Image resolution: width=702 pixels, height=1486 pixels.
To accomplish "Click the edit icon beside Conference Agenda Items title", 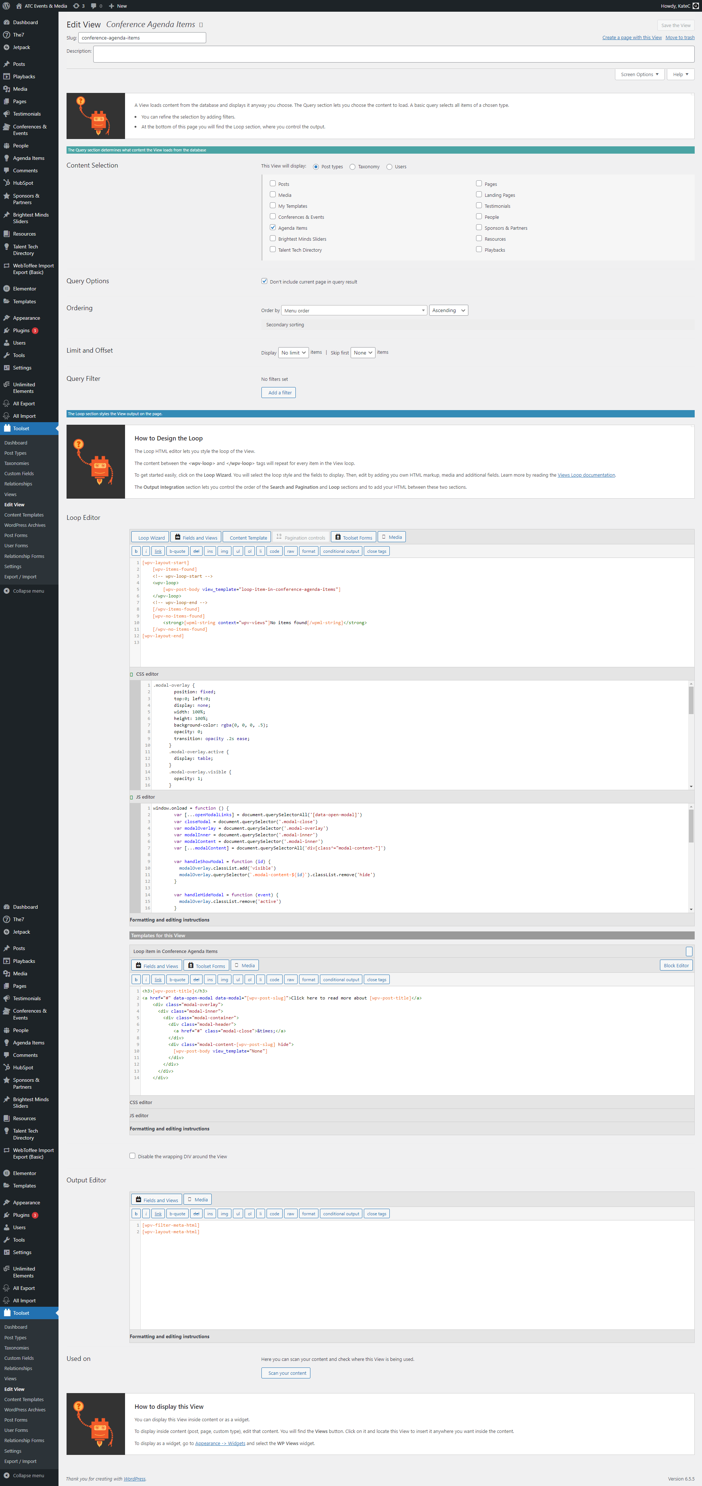I will [x=201, y=25].
